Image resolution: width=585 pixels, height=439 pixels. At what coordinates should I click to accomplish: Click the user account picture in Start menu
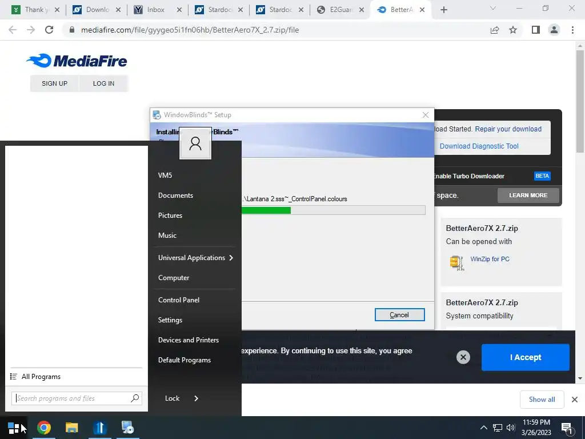(195, 143)
